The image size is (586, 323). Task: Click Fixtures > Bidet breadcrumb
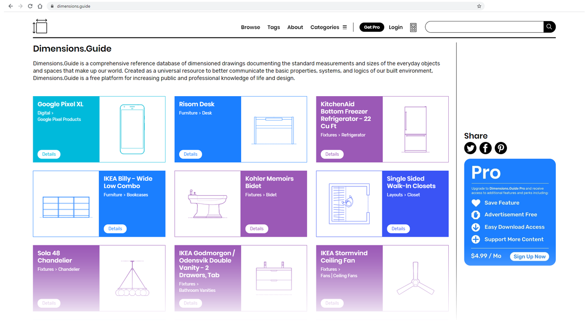coord(261,195)
